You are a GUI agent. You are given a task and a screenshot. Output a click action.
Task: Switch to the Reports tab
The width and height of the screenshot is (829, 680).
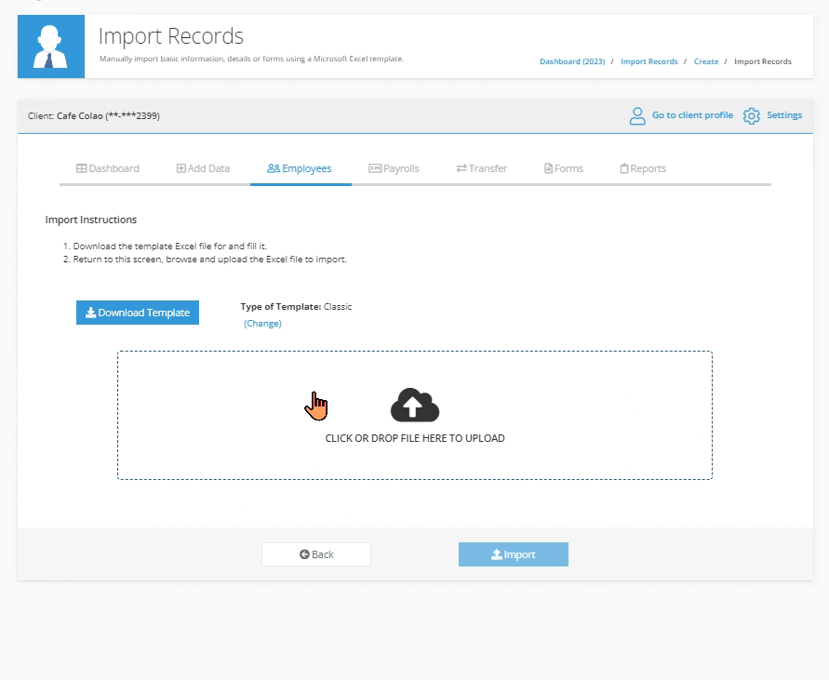point(643,168)
